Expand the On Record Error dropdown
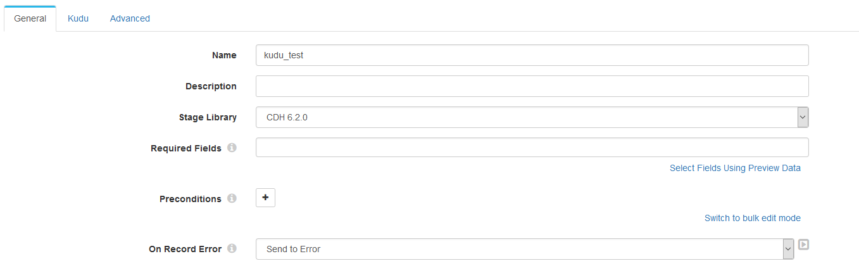859x268 pixels. click(x=519, y=249)
